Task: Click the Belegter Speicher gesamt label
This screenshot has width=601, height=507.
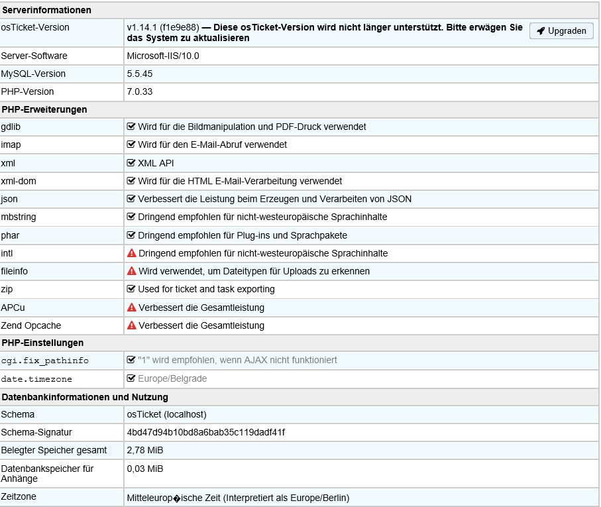Action: (x=54, y=450)
